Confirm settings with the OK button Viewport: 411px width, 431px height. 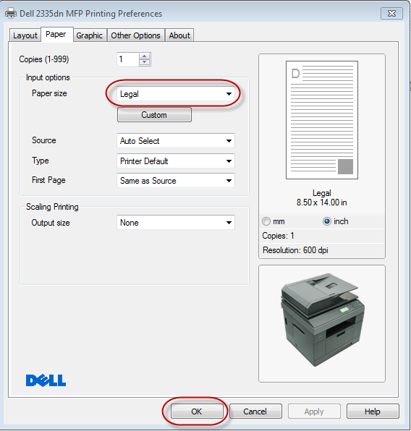pyautogui.click(x=196, y=411)
